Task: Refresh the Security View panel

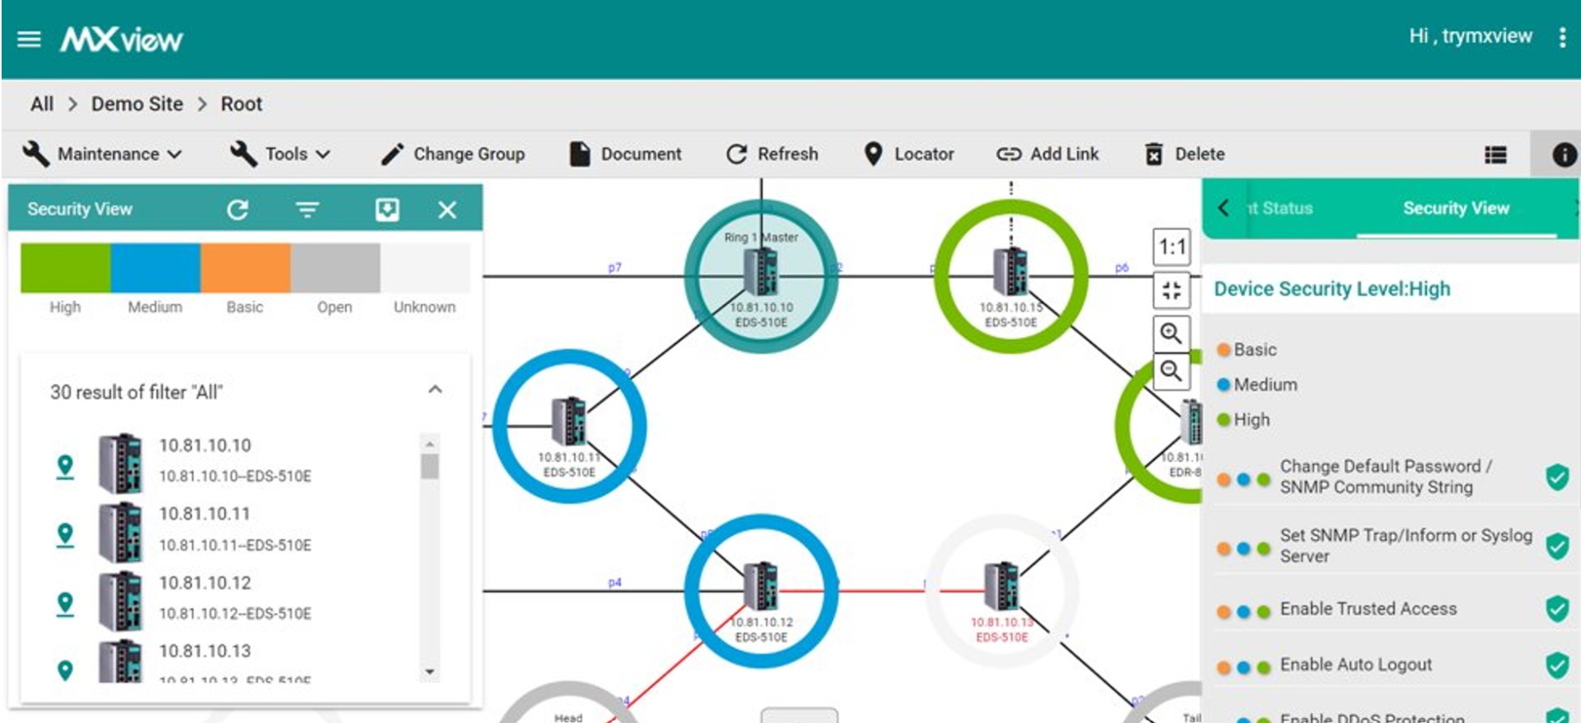Action: [x=238, y=210]
